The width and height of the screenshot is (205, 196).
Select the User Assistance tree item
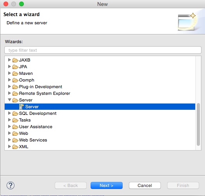(36, 127)
